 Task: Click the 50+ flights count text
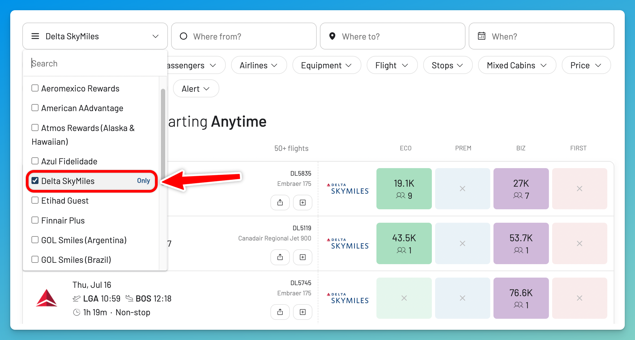[291, 148]
